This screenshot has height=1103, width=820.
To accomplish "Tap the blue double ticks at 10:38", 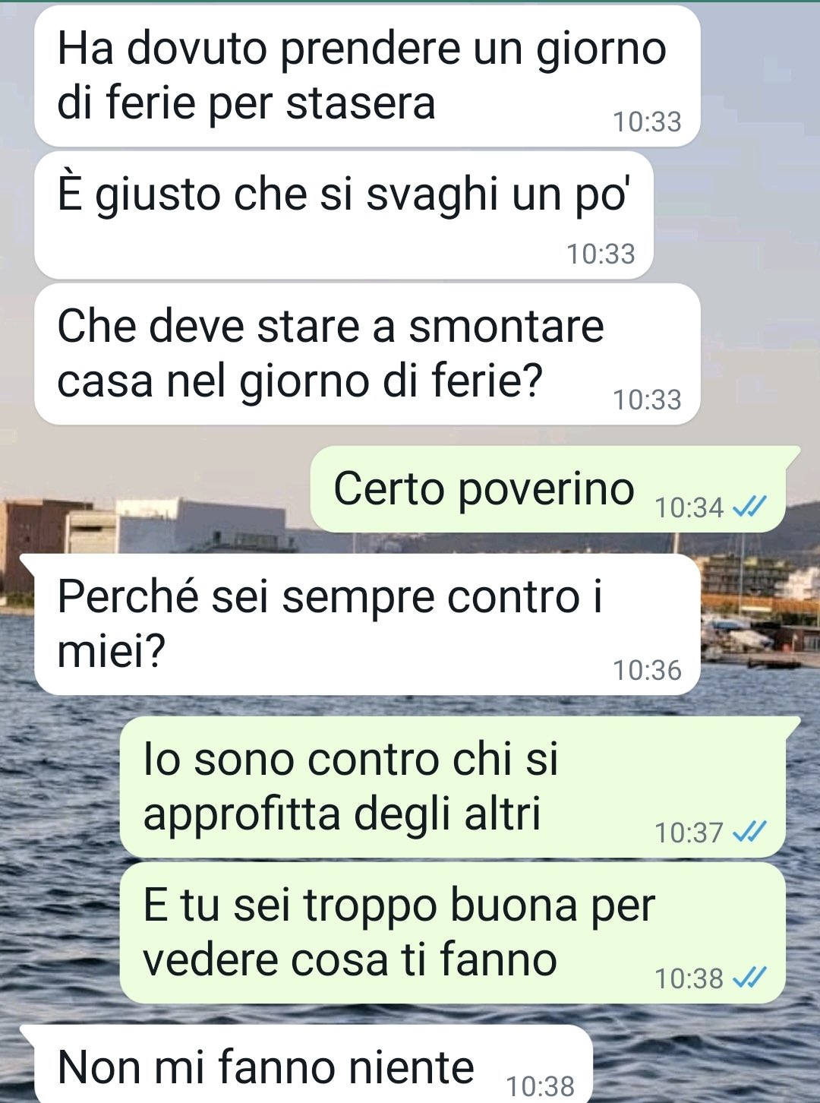I will 749,977.
